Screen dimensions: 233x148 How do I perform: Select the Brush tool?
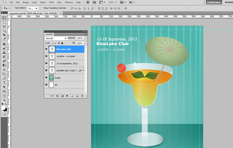point(4,48)
